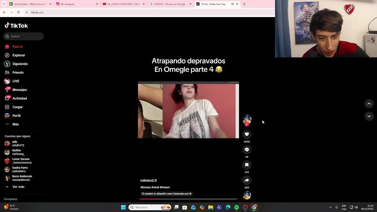Open Microsoft Edge from the taskbar
This screenshot has height=212, width=377.
pos(228,207)
